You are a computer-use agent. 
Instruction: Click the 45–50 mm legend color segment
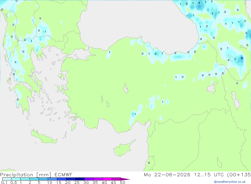point(116,179)
